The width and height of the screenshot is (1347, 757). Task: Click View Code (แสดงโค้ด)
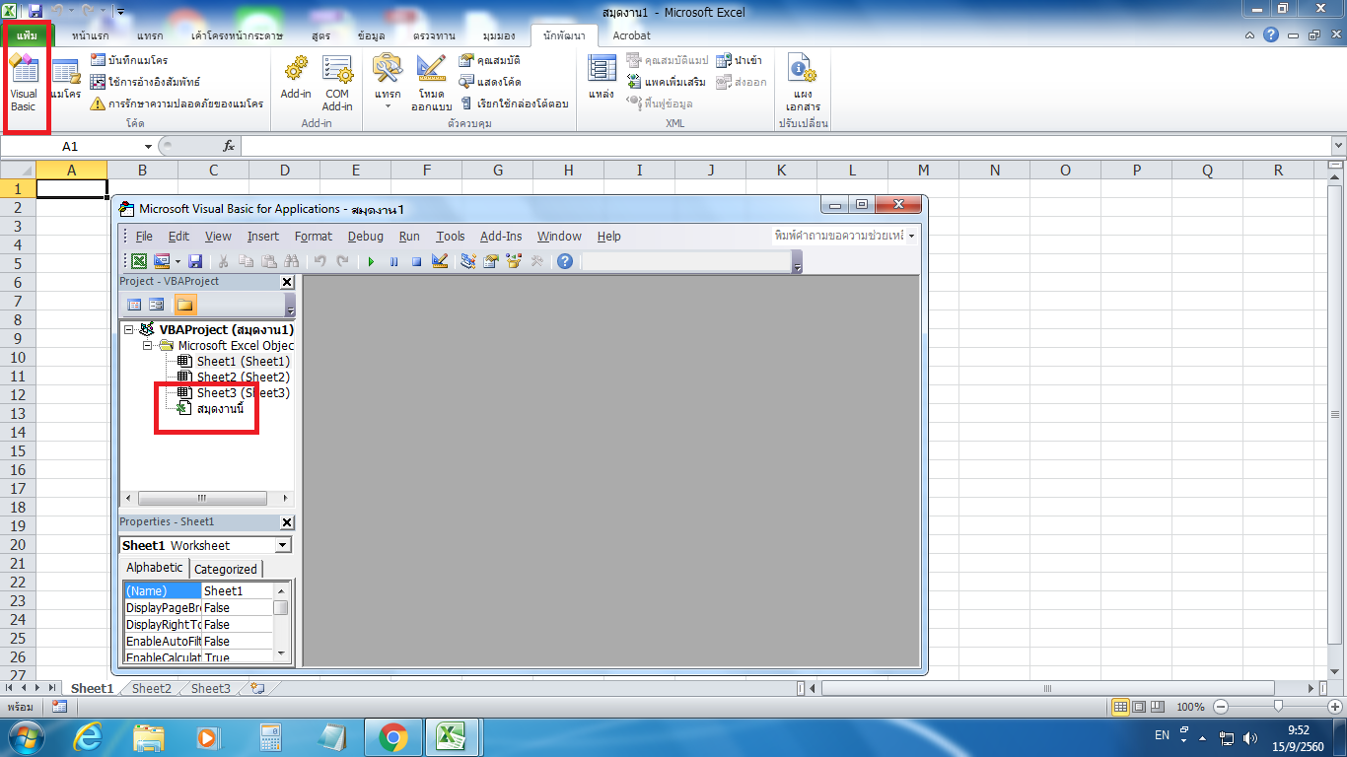(x=490, y=82)
